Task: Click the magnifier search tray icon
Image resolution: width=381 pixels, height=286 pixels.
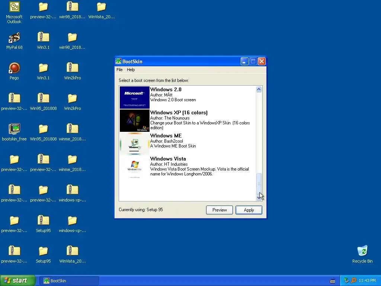Action: (x=353, y=281)
